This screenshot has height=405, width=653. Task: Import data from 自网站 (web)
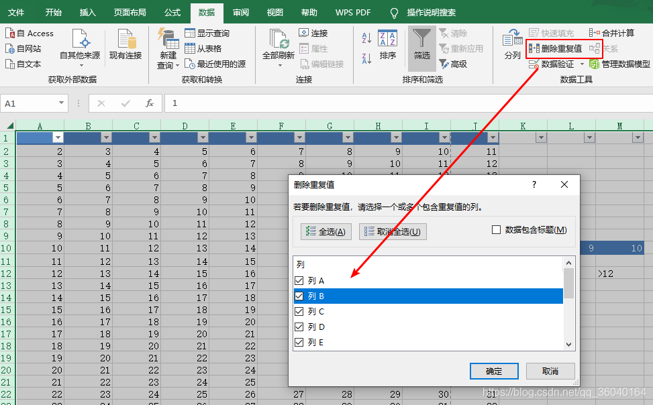pyautogui.click(x=26, y=48)
